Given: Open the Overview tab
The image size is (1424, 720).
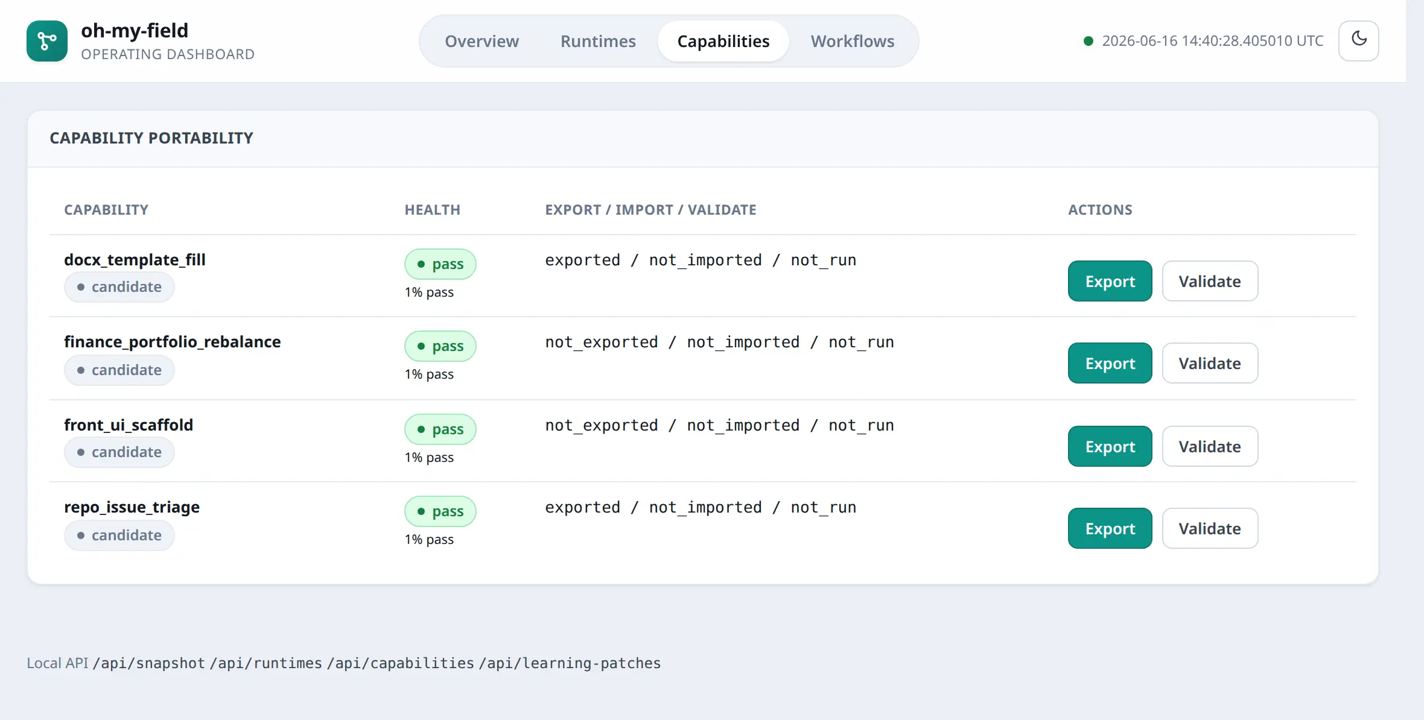Looking at the screenshot, I should tap(482, 41).
